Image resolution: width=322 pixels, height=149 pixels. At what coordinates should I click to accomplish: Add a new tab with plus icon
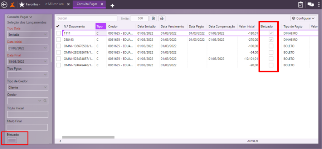click(x=112, y=6)
